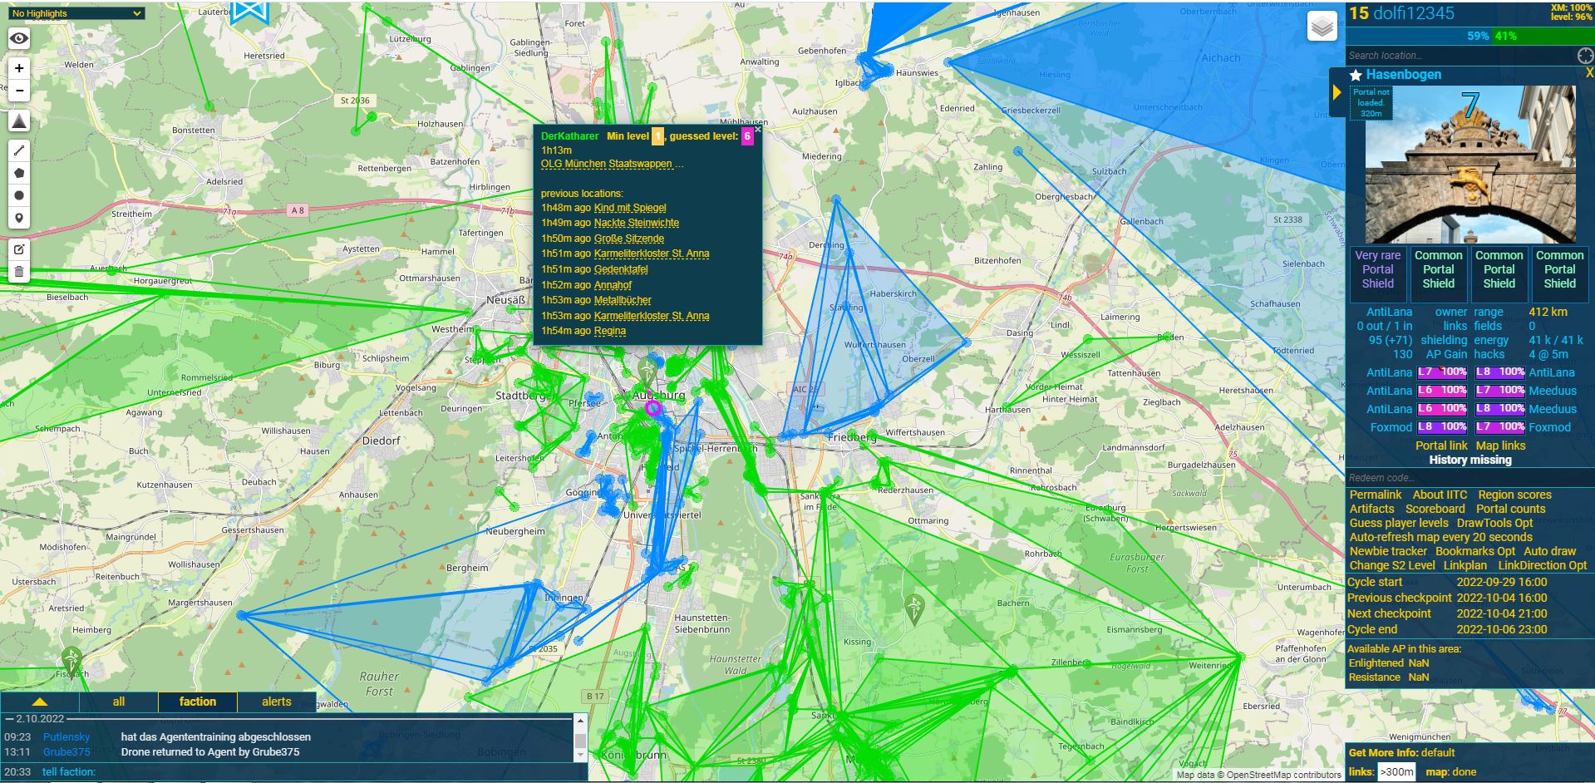1595x783 pixels.
Task: Open Newbie tracker
Action: click(x=1387, y=551)
